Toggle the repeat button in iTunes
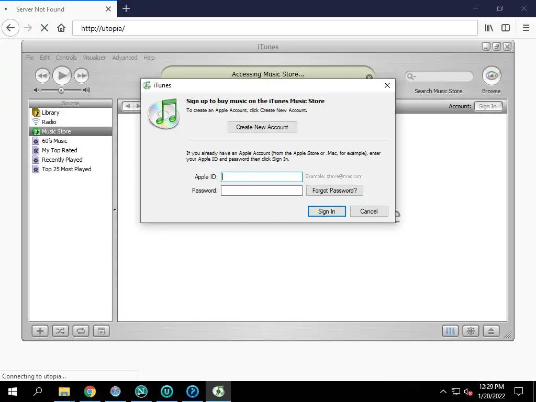536x402 pixels. [x=81, y=331]
